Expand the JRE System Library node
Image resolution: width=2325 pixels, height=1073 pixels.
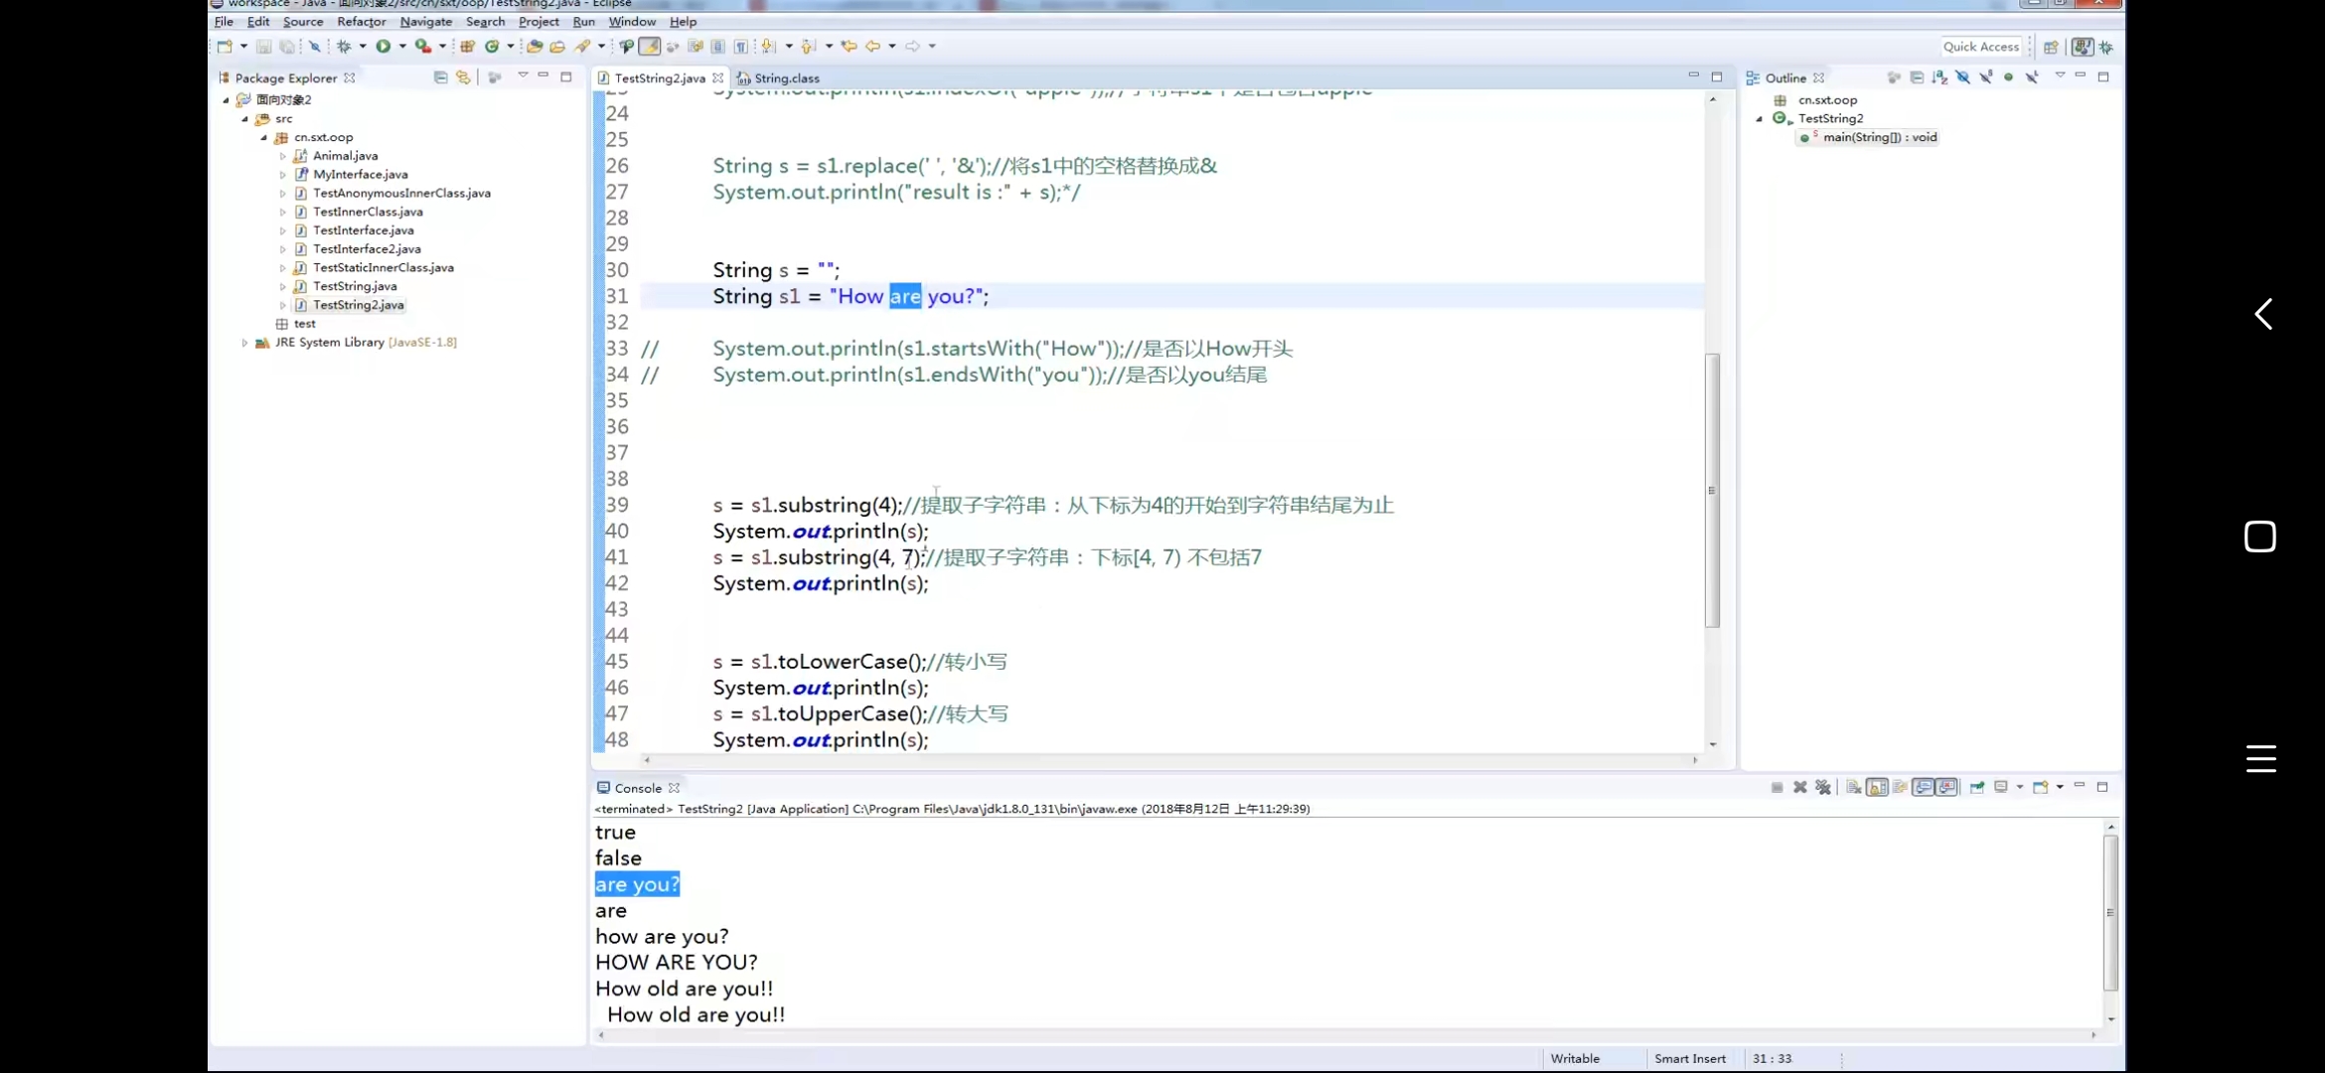(x=244, y=342)
